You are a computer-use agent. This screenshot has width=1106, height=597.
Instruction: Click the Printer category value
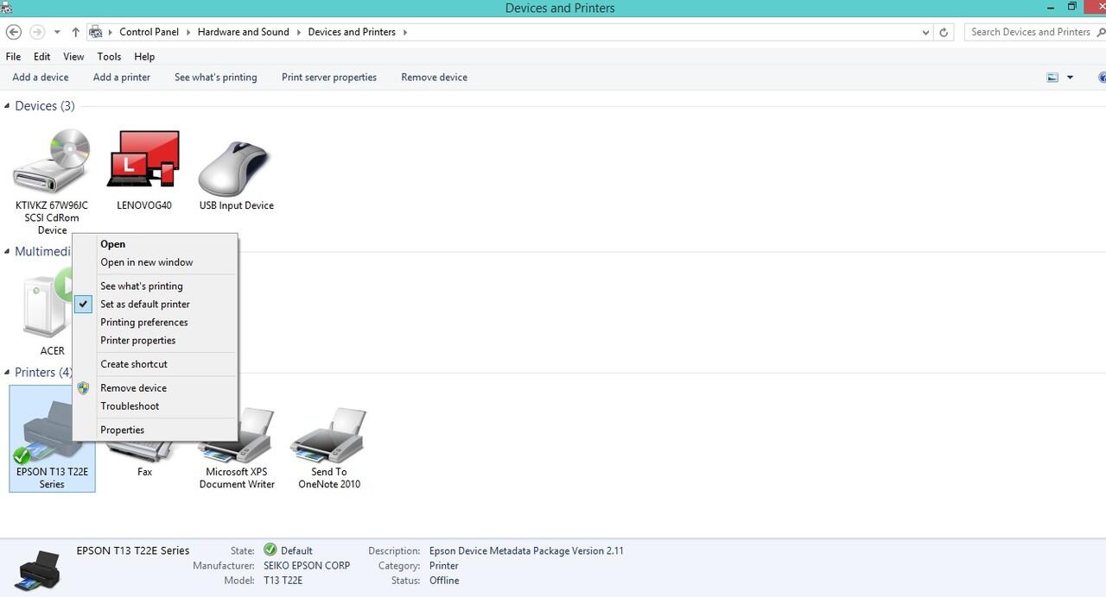click(x=444, y=566)
